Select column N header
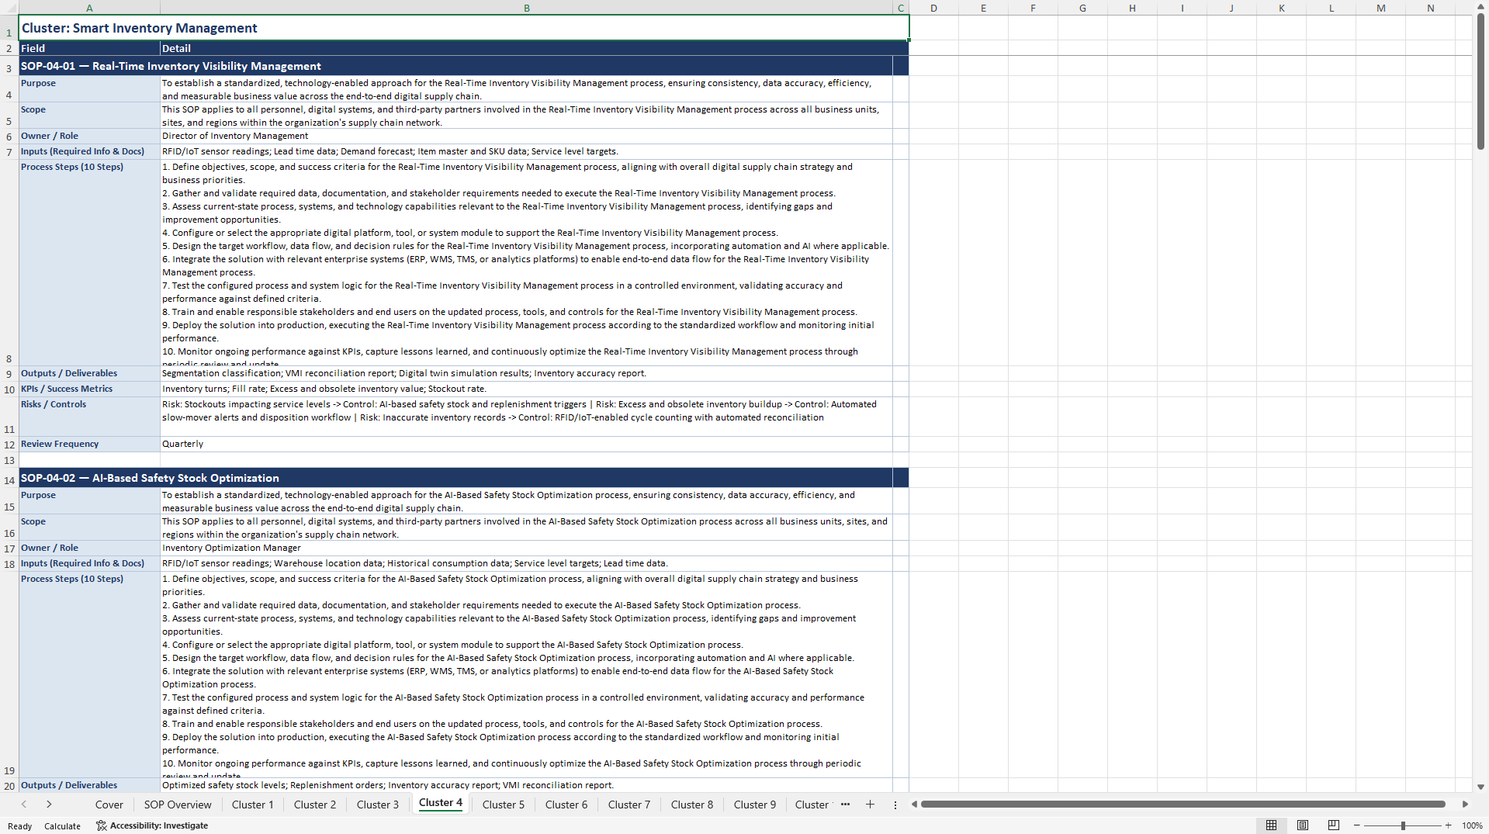 pyautogui.click(x=1430, y=8)
